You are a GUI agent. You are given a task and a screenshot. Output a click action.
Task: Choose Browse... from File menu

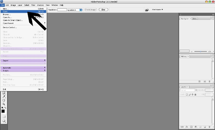(23, 14)
